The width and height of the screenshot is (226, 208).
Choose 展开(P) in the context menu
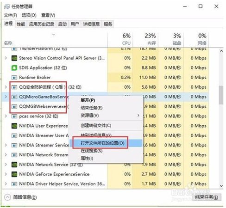click(106, 100)
